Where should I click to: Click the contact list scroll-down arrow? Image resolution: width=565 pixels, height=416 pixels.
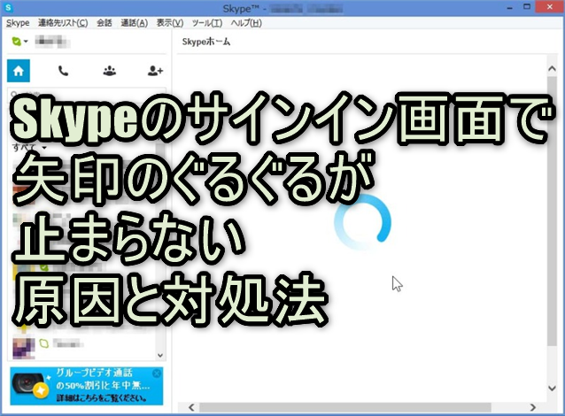(x=160, y=355)
